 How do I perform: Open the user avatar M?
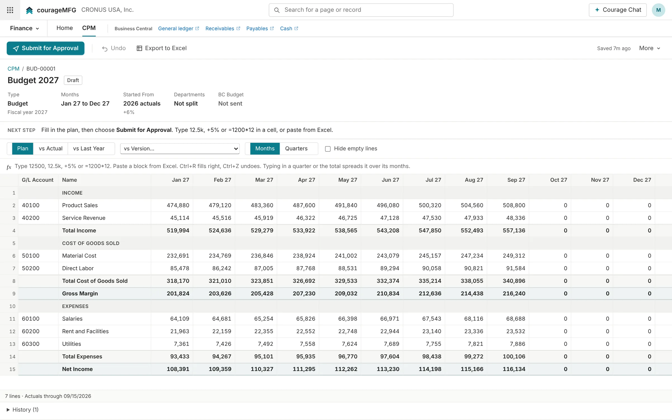pos(659,10)
